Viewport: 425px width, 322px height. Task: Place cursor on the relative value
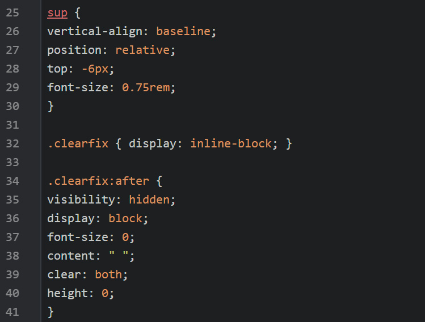(142, 50)
